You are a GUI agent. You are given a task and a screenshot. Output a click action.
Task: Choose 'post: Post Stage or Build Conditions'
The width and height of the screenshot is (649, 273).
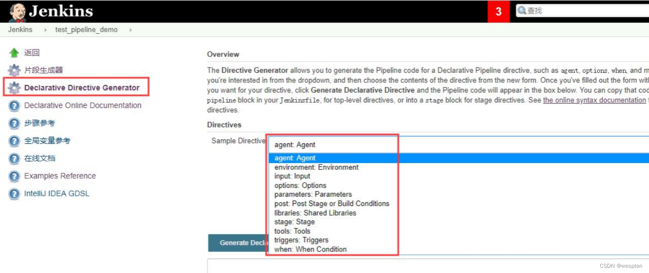(332, 204)
